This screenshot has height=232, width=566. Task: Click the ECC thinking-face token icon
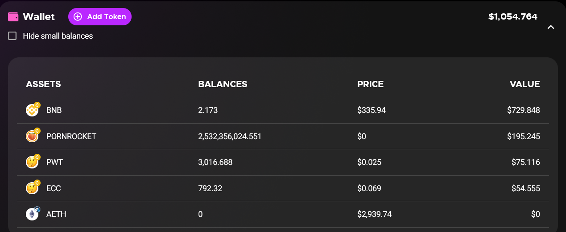(33, 188)
